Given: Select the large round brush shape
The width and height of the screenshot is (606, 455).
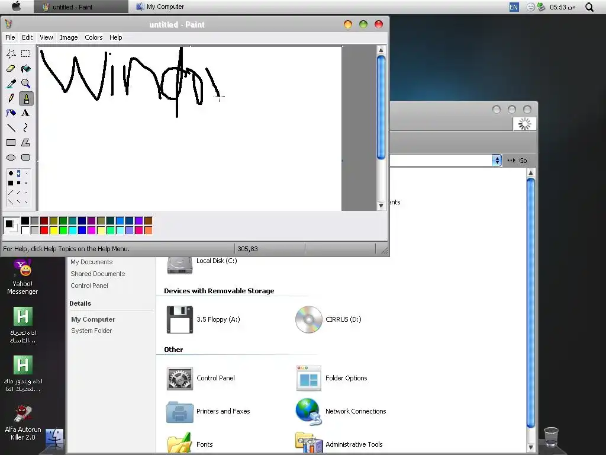Looking at the screenshot, I should (x=11, y=174).
